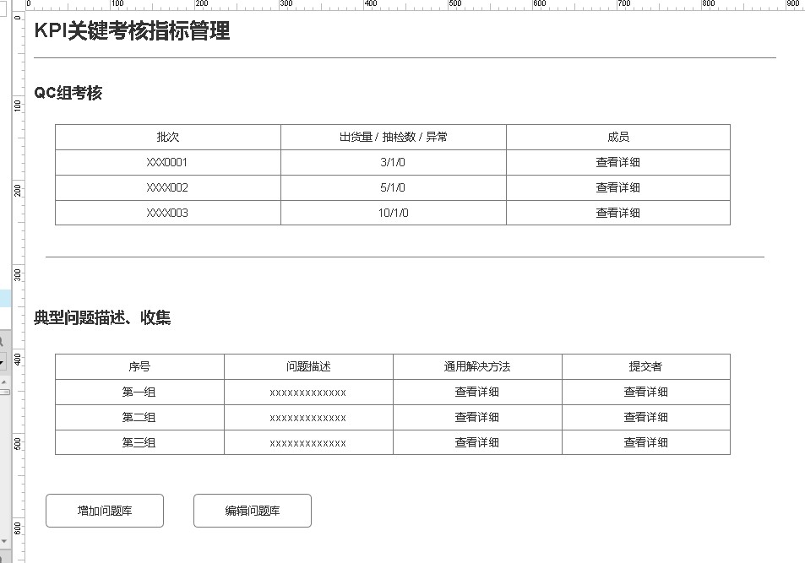This screenshot has height=563, width=805.
Task: Select the 问题描述 column header
Action: 308,366
